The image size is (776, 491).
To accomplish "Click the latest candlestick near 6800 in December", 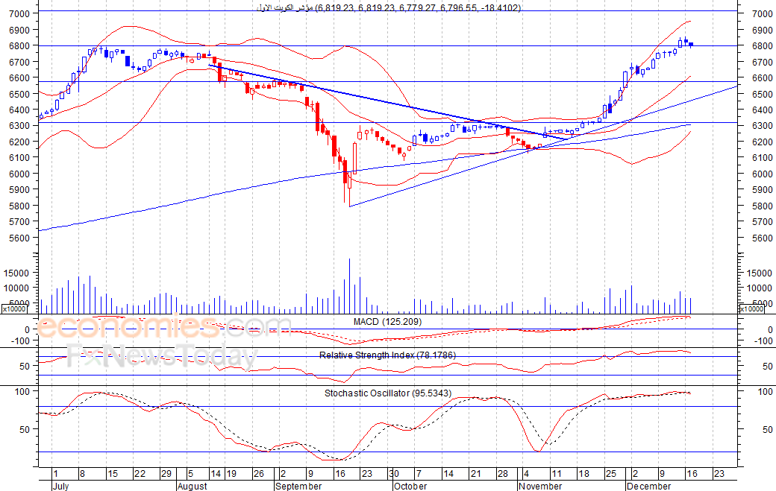I will [691, 45].
